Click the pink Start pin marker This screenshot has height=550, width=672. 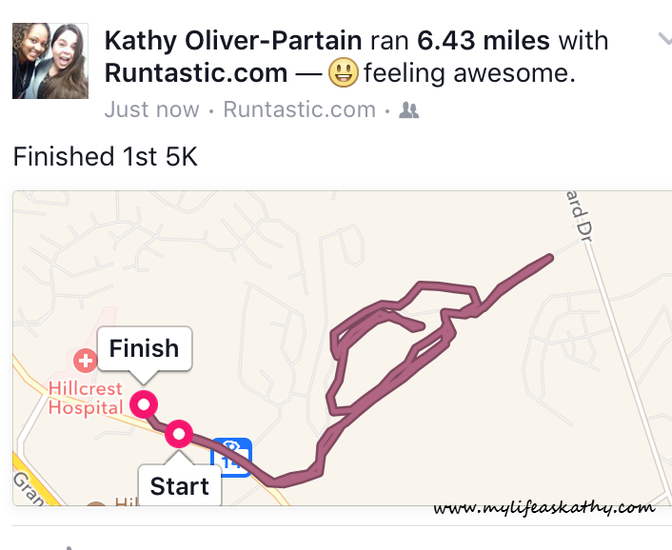(x=179, y=435)
